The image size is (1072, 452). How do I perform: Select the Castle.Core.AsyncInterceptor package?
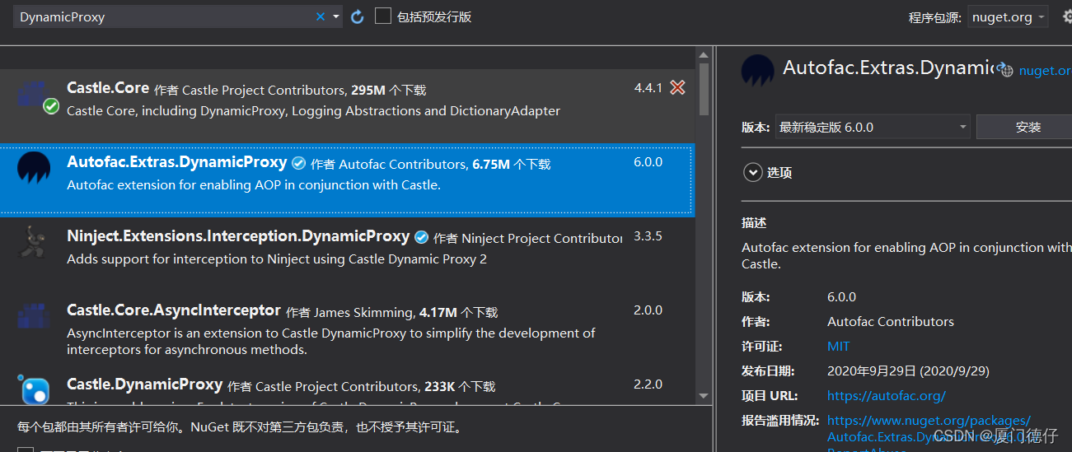(347, 328)
